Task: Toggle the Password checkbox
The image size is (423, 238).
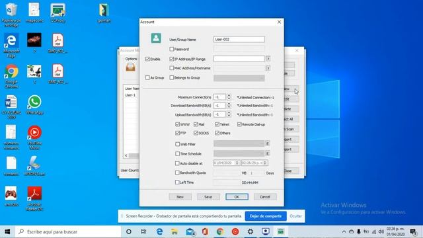Action: 172,49
